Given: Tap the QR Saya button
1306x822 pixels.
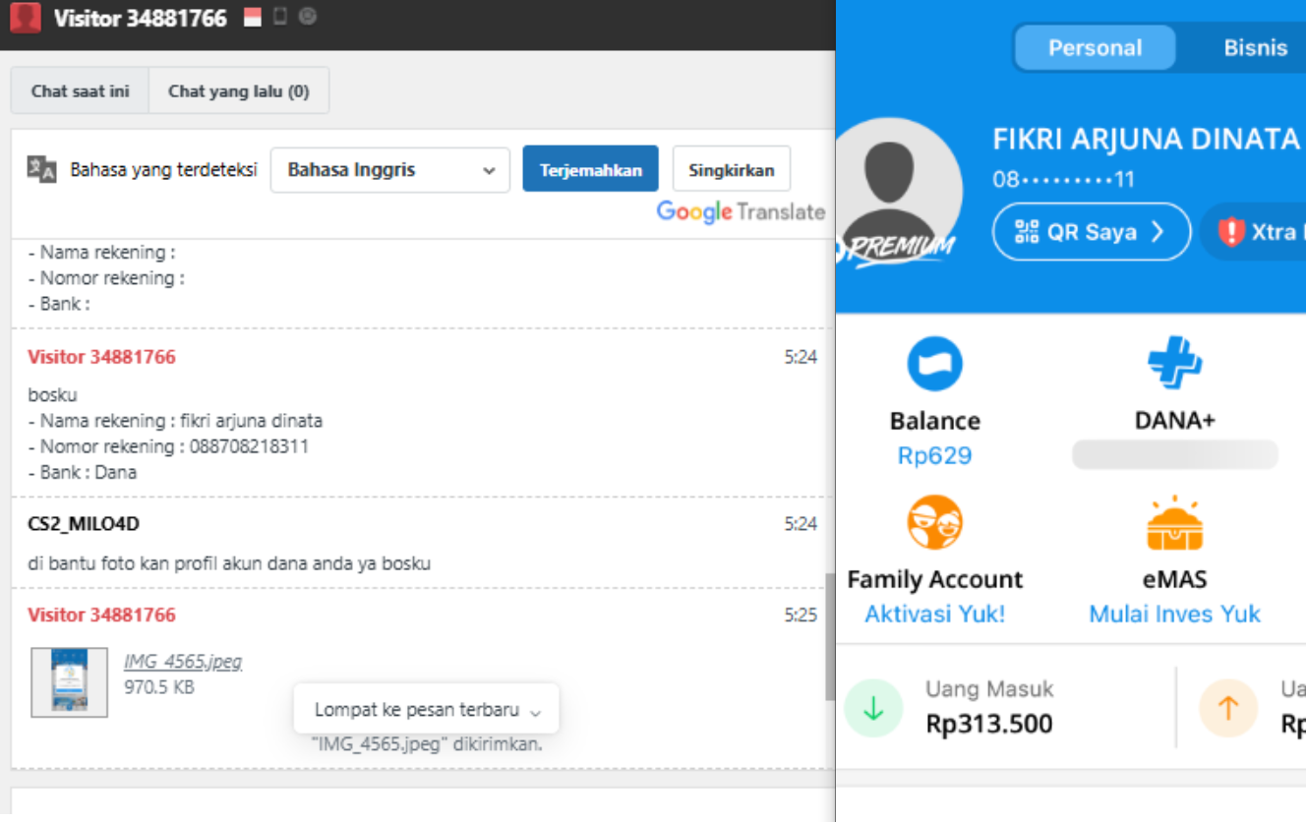Looking at the screenshot, I should pyautogui.click(x=1092, y=232).
